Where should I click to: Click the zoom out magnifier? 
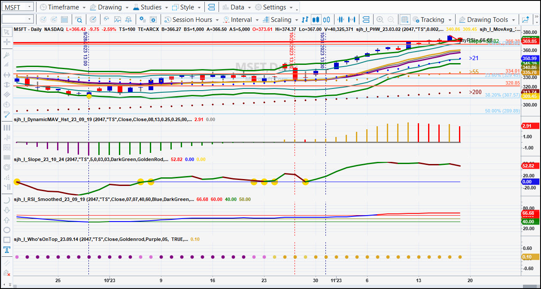[391, 20]
